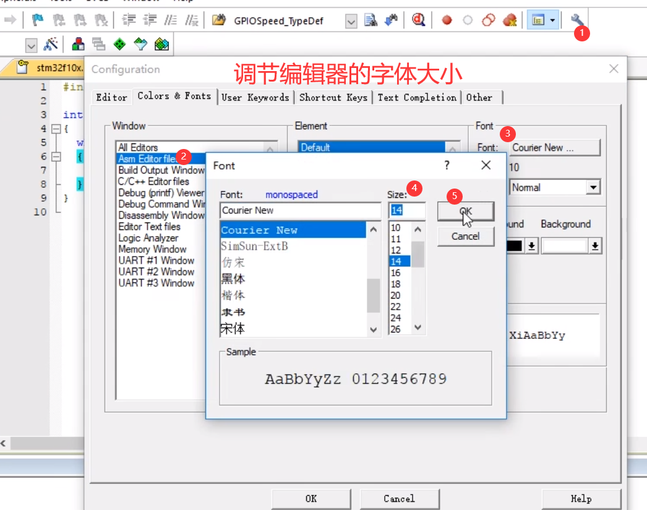Toggle the project window layout icon
Image resolution: width=647 pixels, height=510 pixels.
[x=538, y=20]
